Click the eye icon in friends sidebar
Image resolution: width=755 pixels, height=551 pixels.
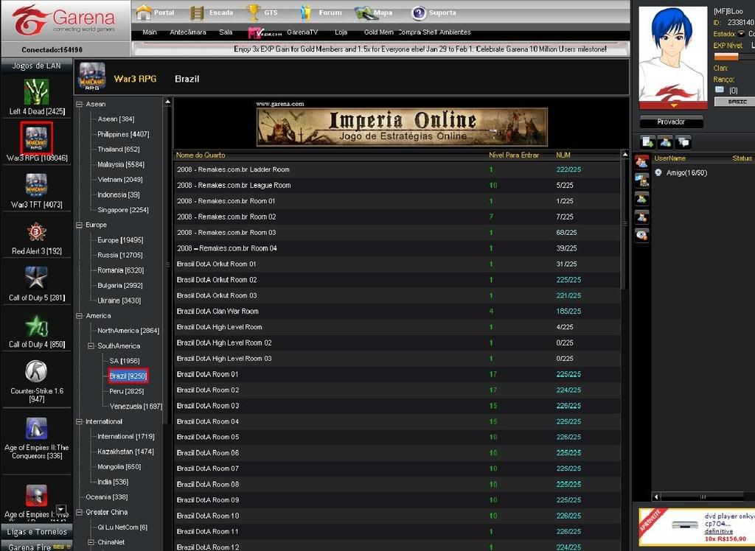(642, 235)
